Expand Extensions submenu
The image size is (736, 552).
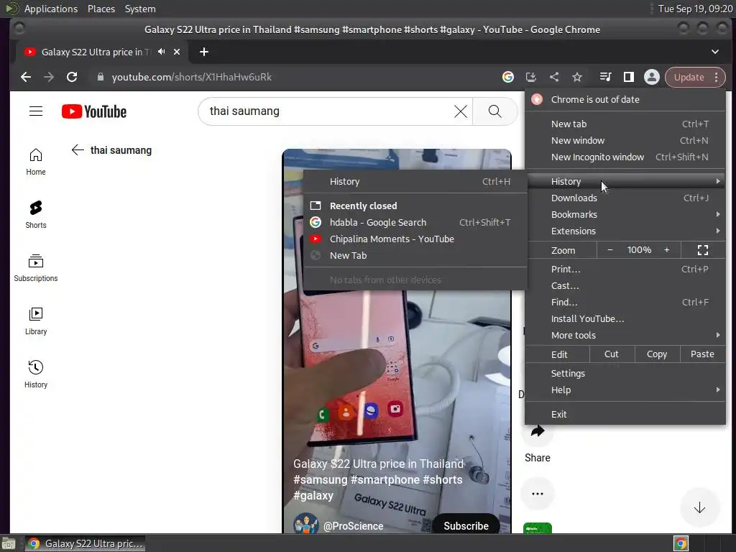point(625,231)
